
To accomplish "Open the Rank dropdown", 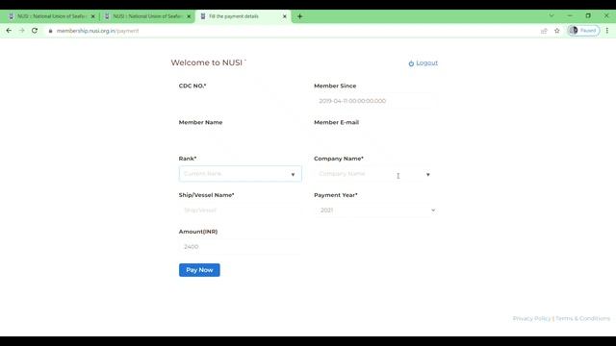I will [240, 174].
